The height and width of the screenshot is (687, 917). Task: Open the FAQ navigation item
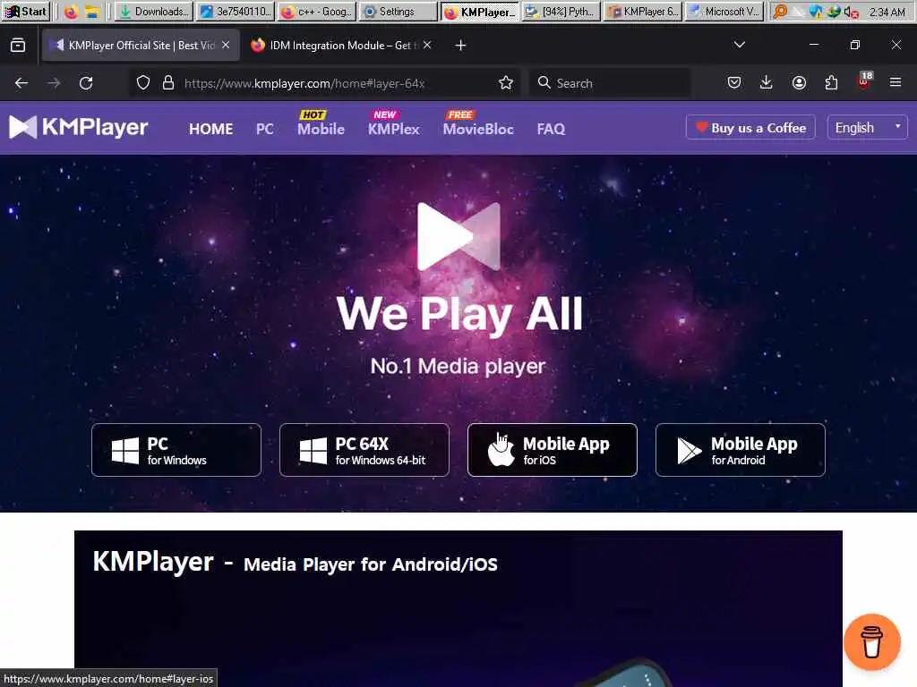tap(551, 129)
